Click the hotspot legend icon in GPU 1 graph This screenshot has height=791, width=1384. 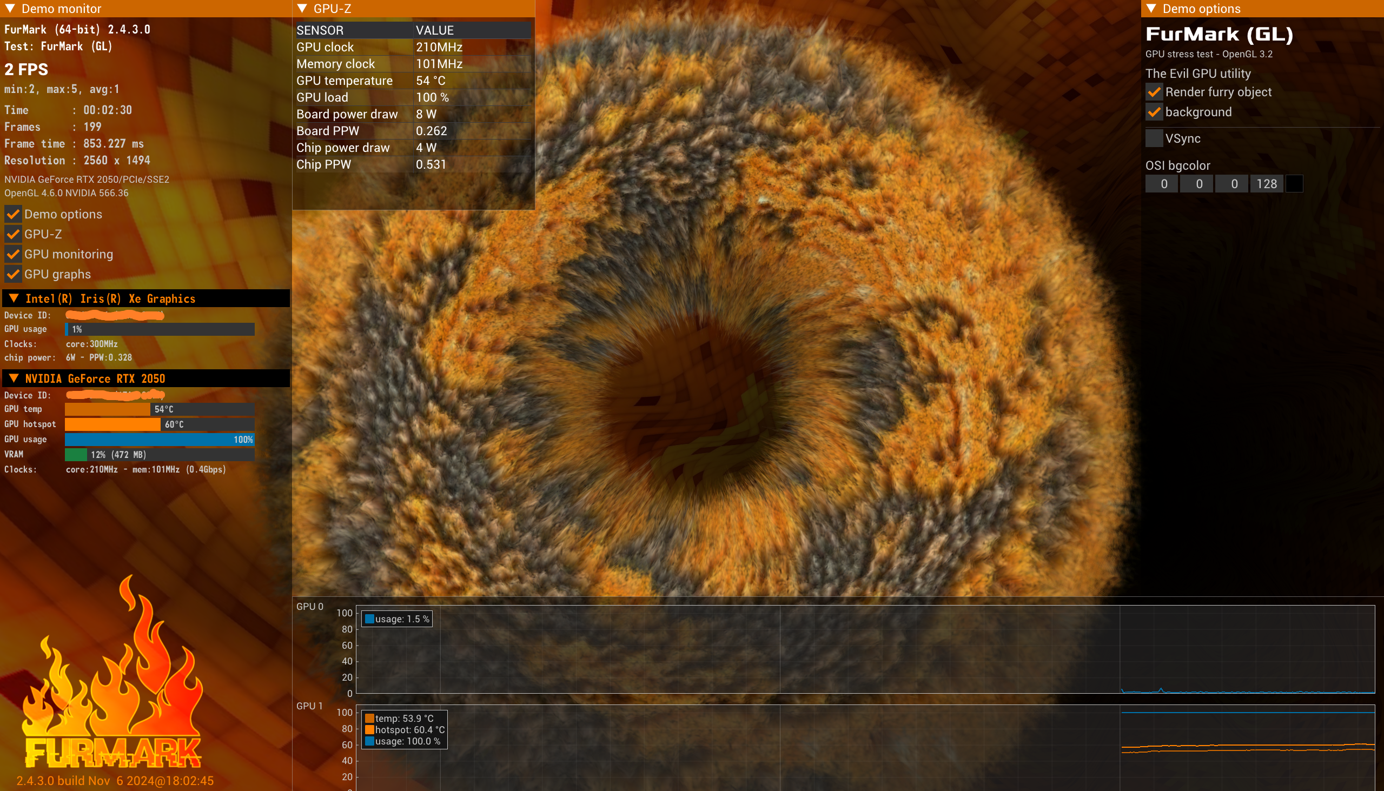click(369, 729)
